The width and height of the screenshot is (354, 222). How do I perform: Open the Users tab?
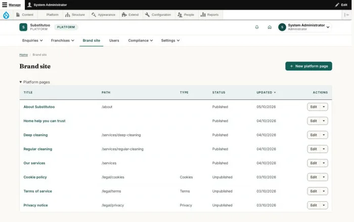[114, 41]
